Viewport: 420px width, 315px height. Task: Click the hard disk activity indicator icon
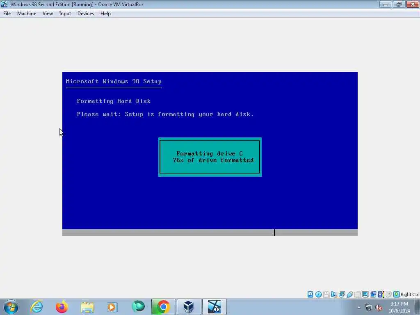coord(310,294)
